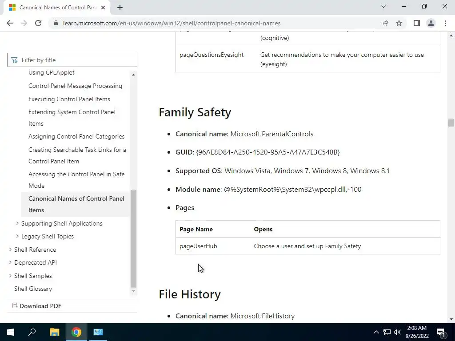Click the Family Safety heading
455x341 pixels.
tap(195, 112)
